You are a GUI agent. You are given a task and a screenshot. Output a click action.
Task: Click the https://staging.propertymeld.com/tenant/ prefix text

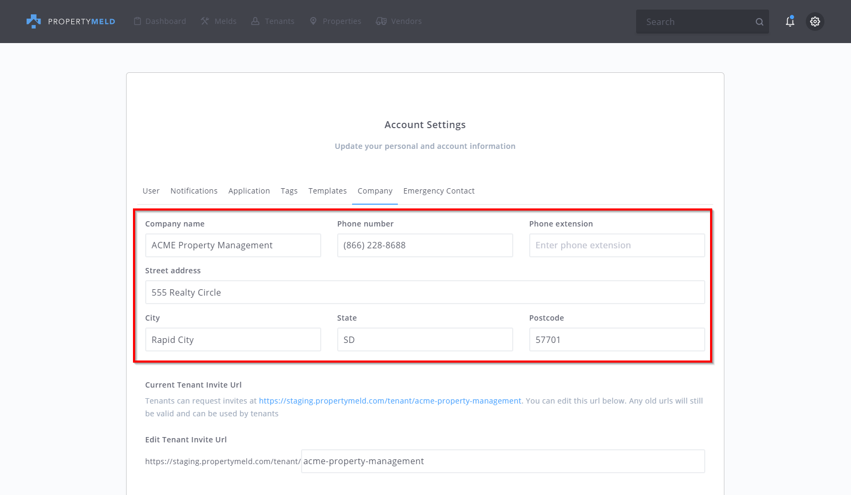(223, 462)
